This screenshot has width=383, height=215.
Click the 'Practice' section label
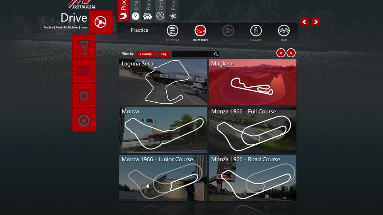point(139,30)
